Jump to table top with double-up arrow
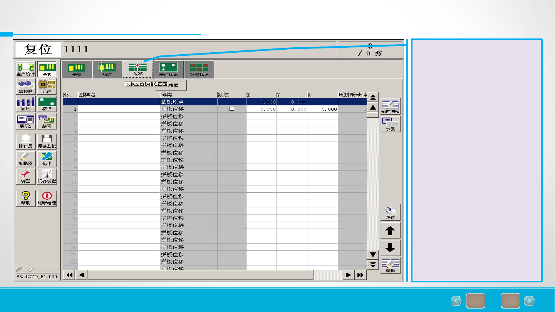This screenshot has height=312, width=555. [x=373, y=97]
